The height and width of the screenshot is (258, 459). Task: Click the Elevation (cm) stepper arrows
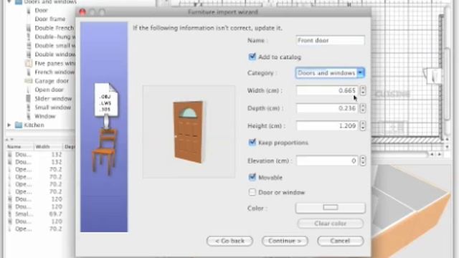(x=363, y=161)
